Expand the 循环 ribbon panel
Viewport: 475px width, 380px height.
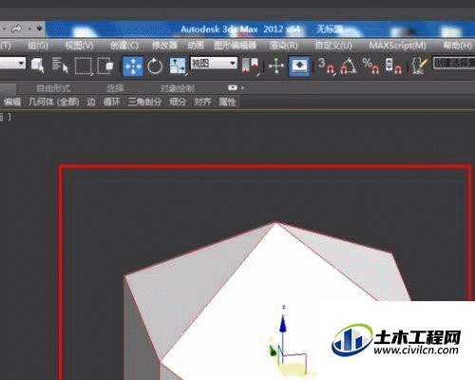pyautogui.click(x=112, y=102)
